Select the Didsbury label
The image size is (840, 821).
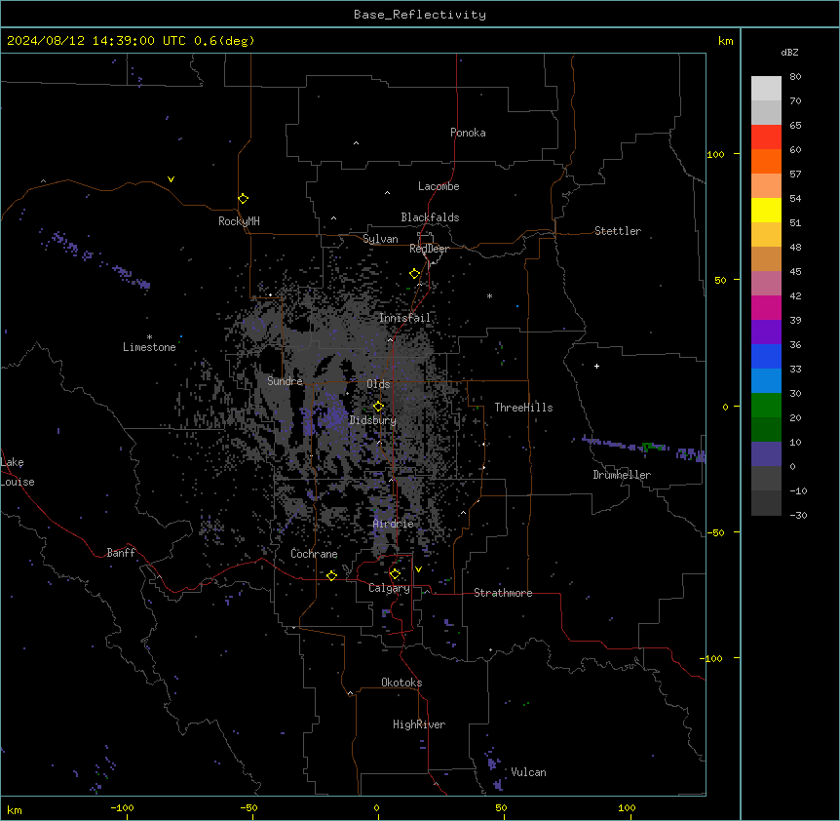click(373, 420)
